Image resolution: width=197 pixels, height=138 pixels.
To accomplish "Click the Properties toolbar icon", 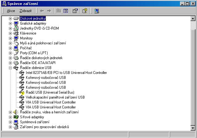I will (75, 11).
